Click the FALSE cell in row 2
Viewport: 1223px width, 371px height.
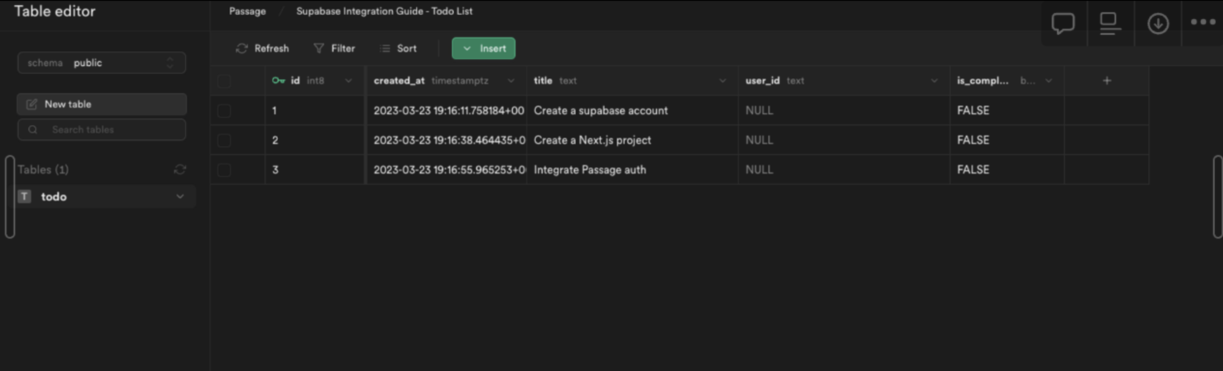click(1007, 140)
